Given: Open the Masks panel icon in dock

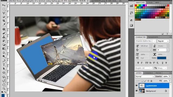Looking at the screenshot, I should coord(131,25).
